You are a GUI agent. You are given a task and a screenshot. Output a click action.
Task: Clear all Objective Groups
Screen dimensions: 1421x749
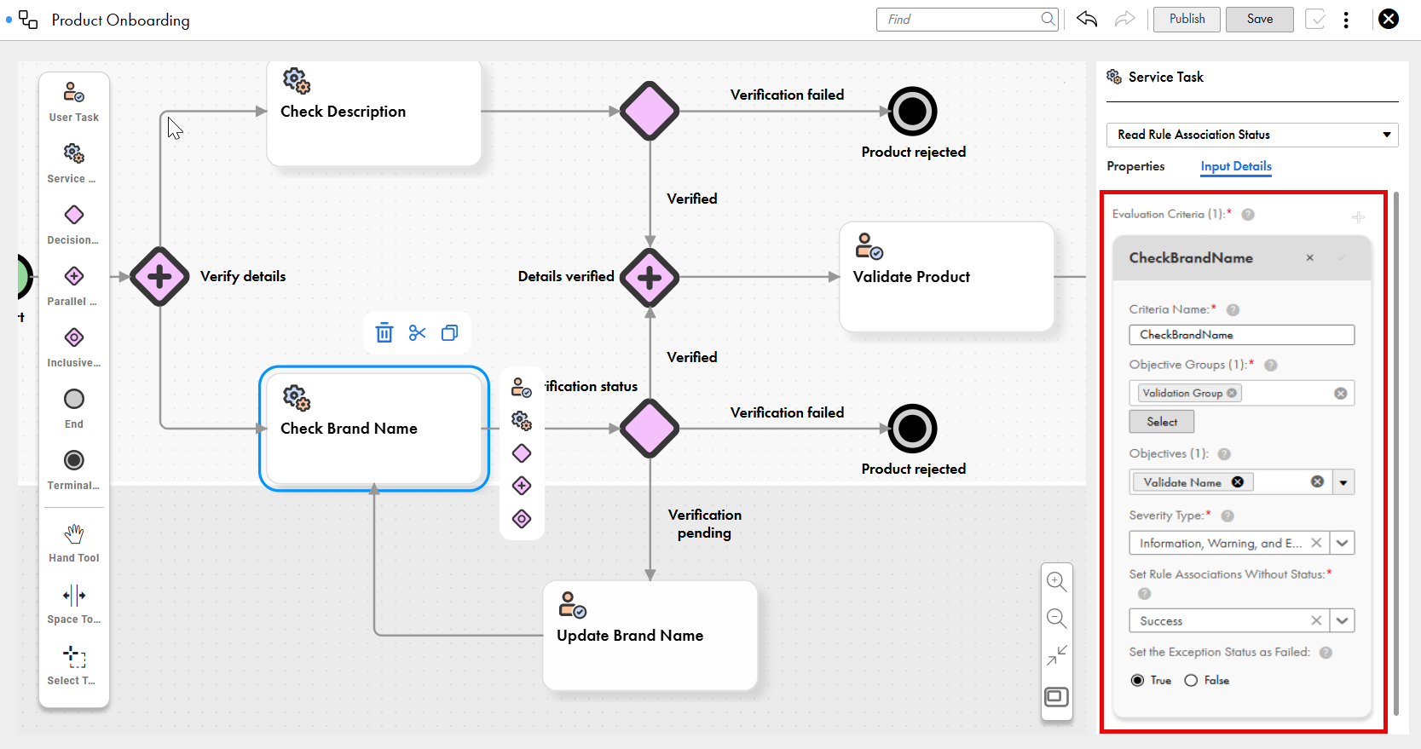point(1341,393)
